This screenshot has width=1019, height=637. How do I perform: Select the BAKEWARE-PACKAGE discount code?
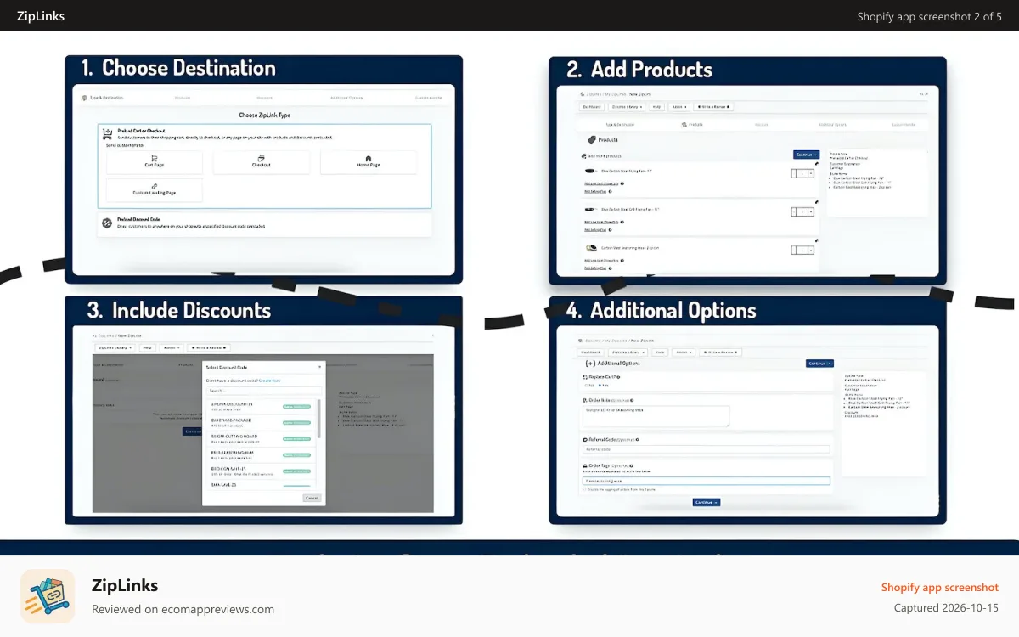coord(262,423)
